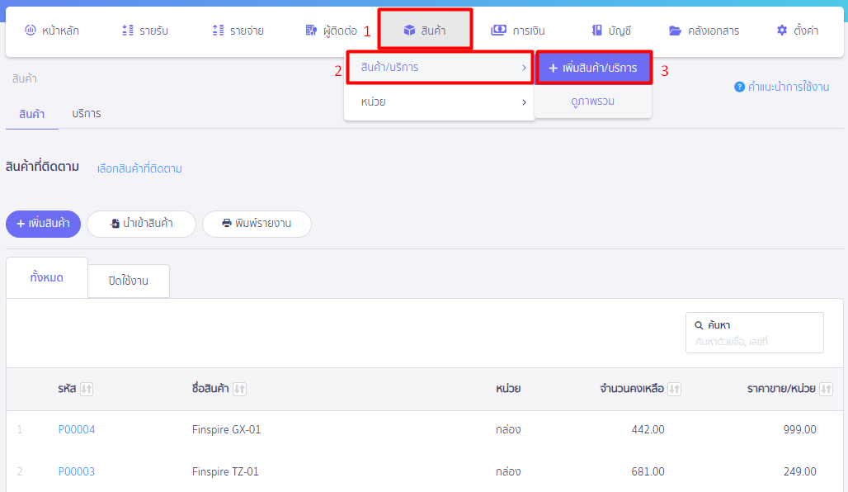Open the สินค้า top menu dropdown
The image size is (848, 492).
coord(425,31)
